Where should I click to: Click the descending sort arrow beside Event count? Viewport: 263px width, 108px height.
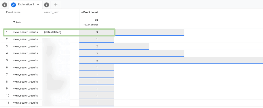(x=82, y=12)
